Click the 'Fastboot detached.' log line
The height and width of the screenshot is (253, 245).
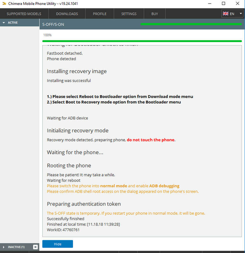[65, 53]
